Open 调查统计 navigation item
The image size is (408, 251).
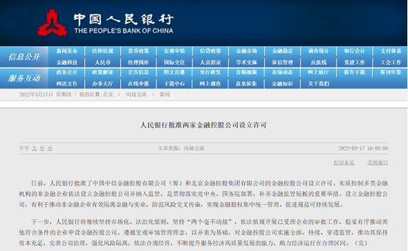pyautogui.click(x=319, y=51)
